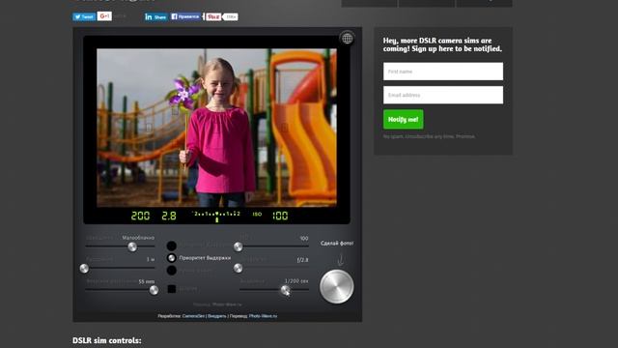Open the Photo-Wave.ru translation link in footer
The image size is (618, 348).
(x=263, y=316)
